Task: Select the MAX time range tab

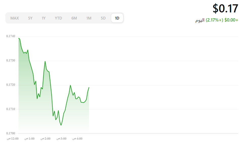Action: pyautogui.click(x=15, y=18)
